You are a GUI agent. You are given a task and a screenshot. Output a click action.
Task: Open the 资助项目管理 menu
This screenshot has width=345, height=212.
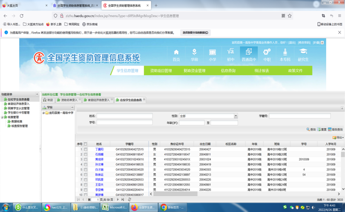[x=161, y=71]
